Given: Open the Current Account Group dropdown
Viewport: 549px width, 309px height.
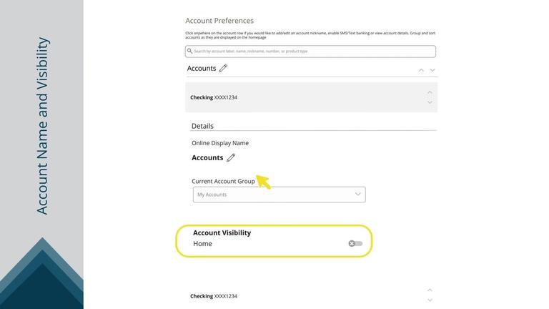Looking at the screenshot, I should pyautogui.click(x=279, y=195).
